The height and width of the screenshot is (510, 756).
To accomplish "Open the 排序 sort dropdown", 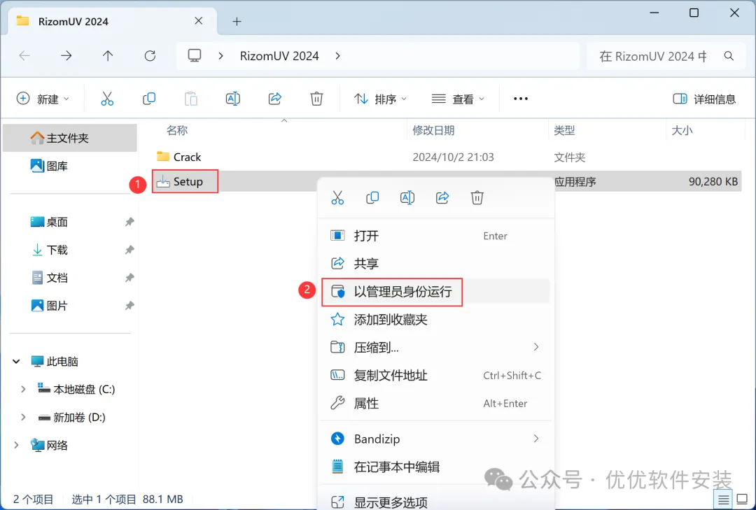I will [380, 99].
